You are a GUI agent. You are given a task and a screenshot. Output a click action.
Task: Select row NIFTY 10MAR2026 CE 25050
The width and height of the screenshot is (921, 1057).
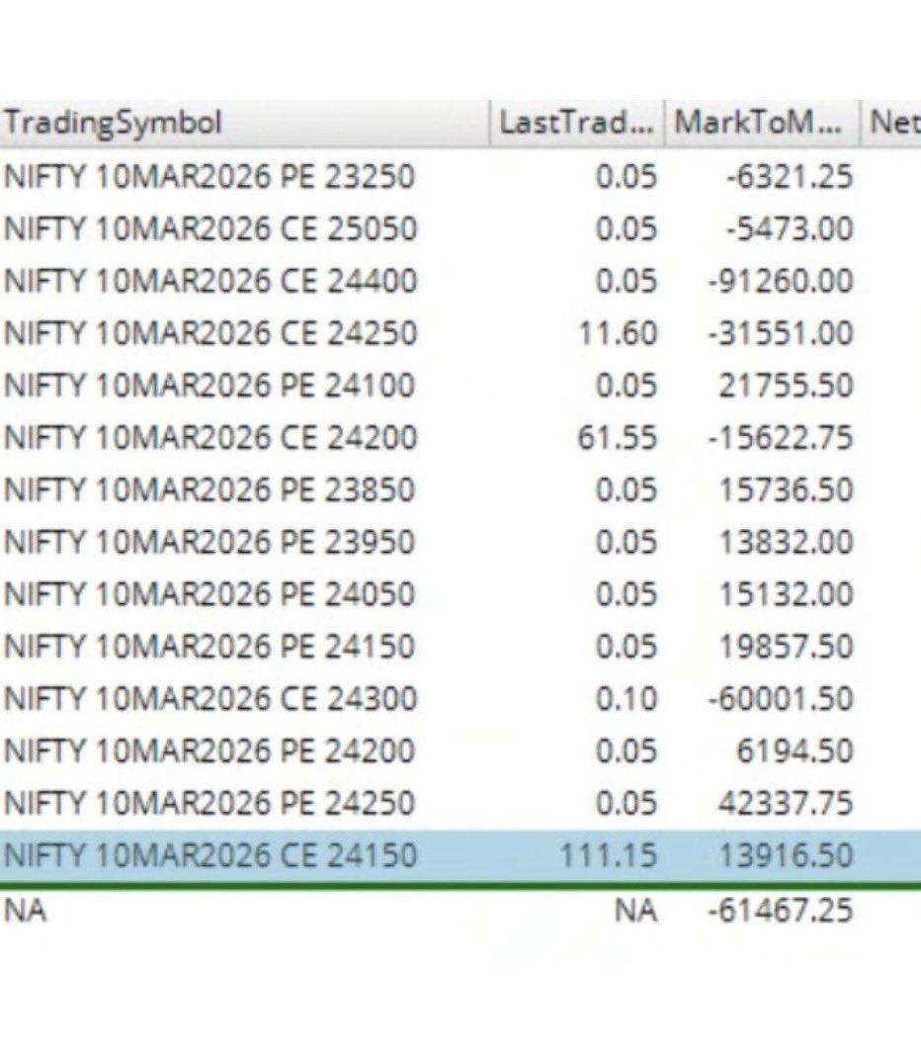460,229
